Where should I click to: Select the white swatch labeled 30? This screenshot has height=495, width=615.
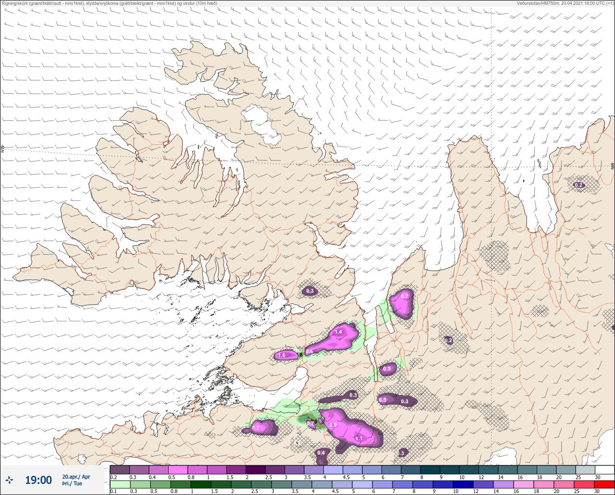(x=604, y=470)
